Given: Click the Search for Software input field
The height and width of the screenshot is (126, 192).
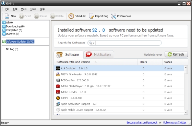Looking at the screenshot, I should pyautogui.click(x=128, y=43).
